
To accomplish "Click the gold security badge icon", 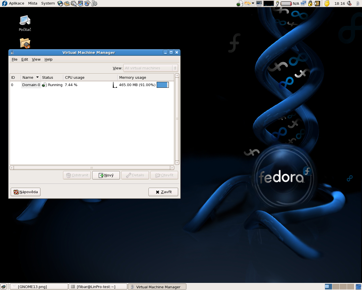I will (327, 3).
